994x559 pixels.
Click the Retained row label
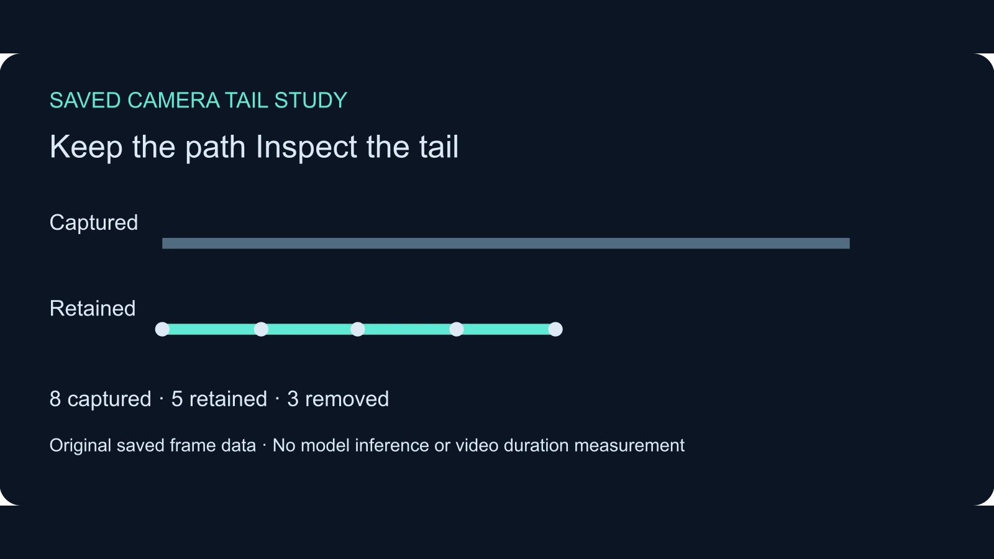point(93,309)
